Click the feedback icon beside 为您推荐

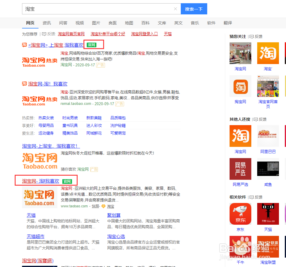(44, 34)
